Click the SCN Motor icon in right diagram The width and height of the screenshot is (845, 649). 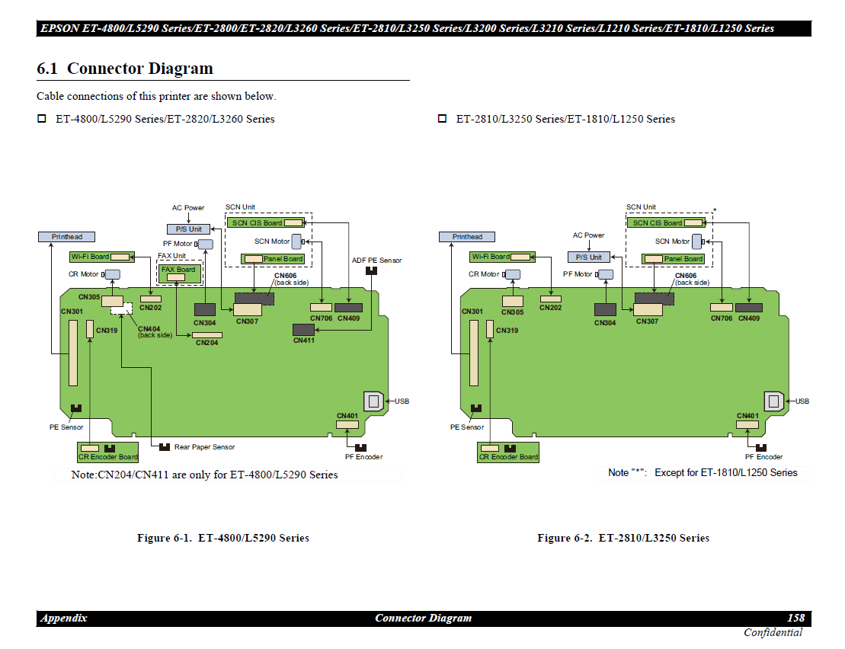tap(697, 241)
